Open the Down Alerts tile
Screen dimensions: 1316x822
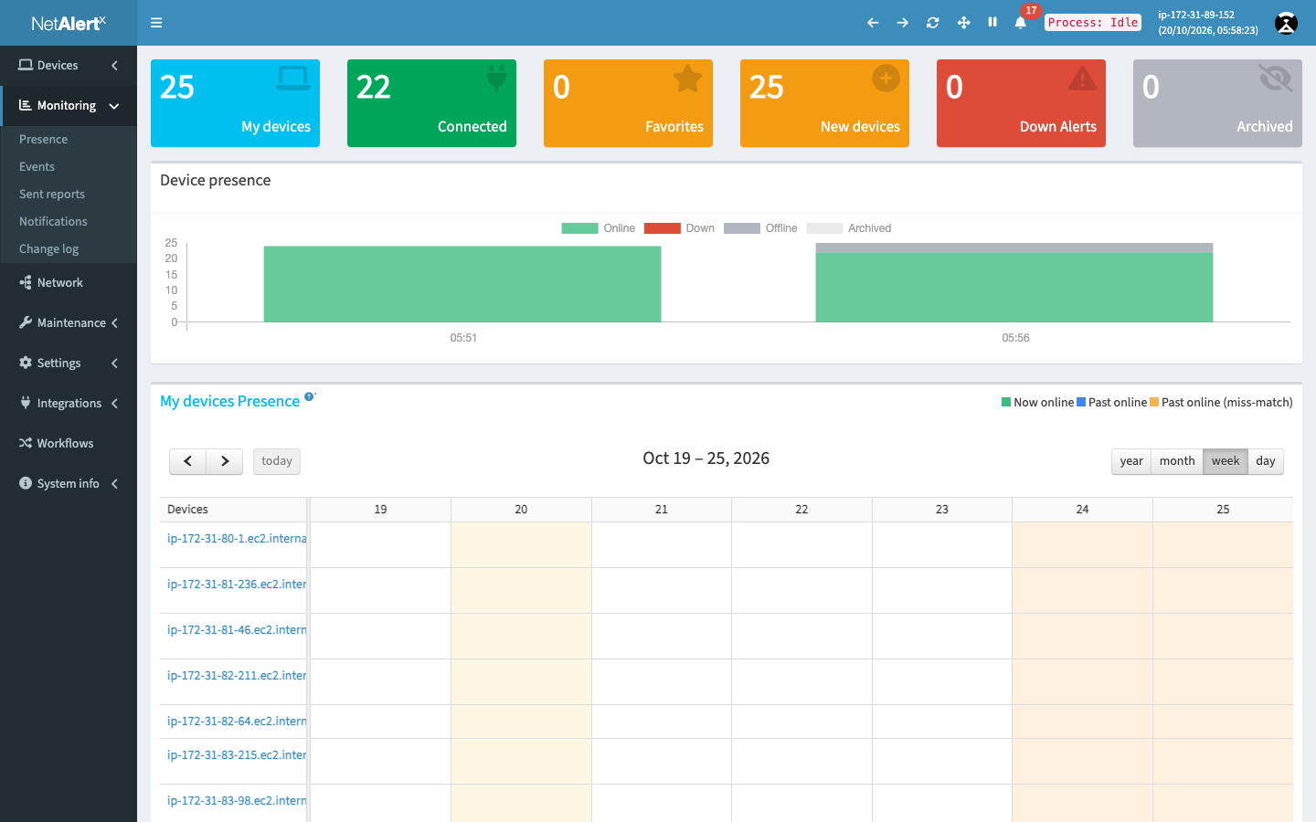coord(1021,103)
